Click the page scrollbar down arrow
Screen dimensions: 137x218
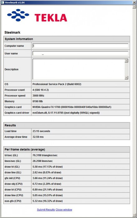click(134, 215)
